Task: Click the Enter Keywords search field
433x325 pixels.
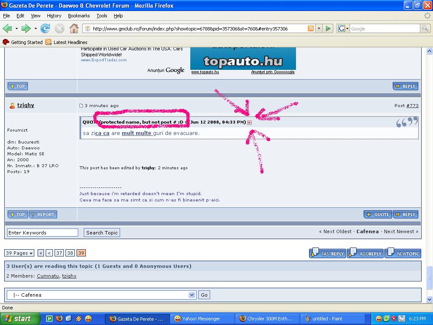Action: pos(43,233)
